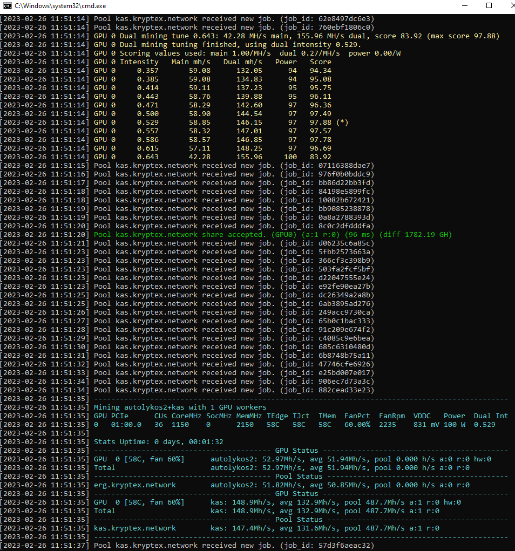Click the "FanRpm" column header
This screenshot has height=551, width=515.
(391, 416)
